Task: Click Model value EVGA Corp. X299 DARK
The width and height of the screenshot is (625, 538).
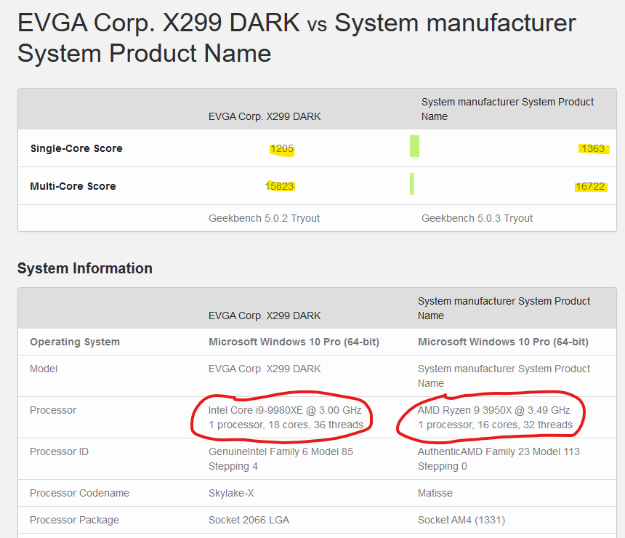Action: 265,369
